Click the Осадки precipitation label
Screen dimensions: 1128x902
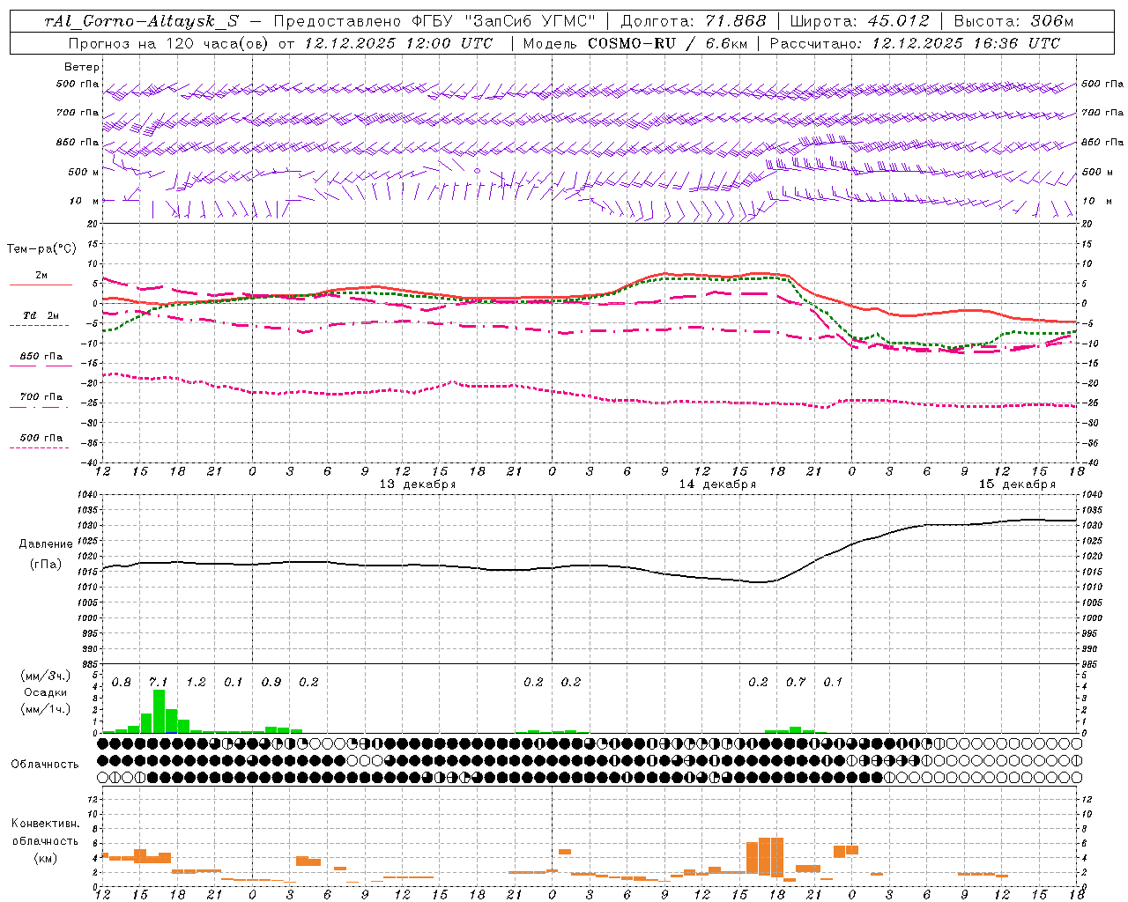tap(45, 692)
